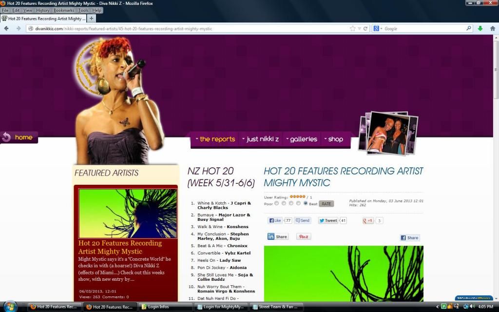Switch to 'Login for MightyMy...' taskbar window
499x312 pixels.
[222, 307]
